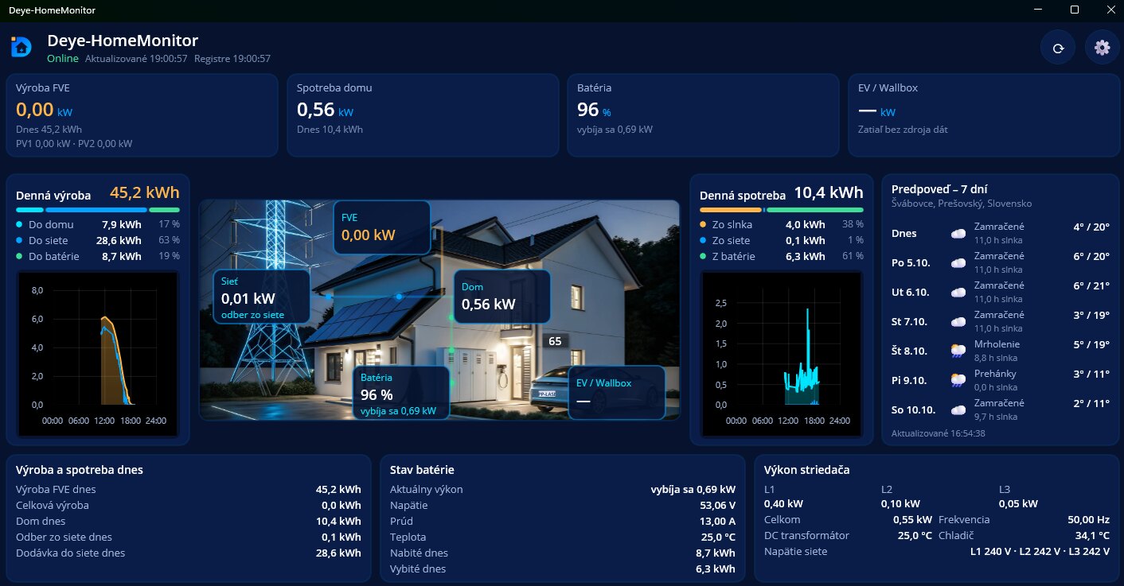This screenshot has height=586, width=1124.
Task: Click the Chladič 34,1 °C value
Action: click(1092, 535)
